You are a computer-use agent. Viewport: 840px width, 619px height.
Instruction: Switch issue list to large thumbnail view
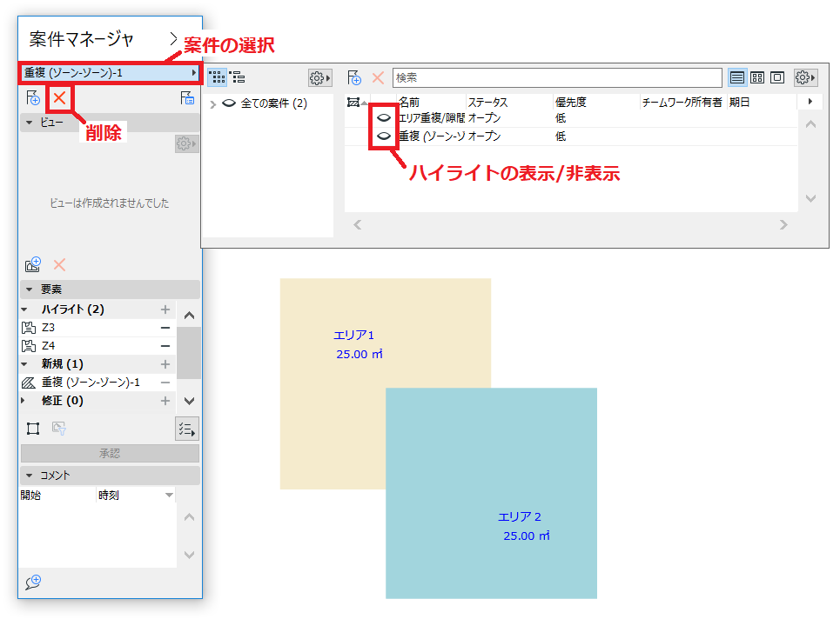click(x=777, y=77)
